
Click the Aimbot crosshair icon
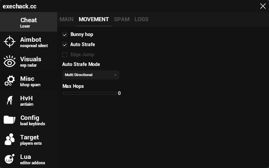tap(9, 42)
